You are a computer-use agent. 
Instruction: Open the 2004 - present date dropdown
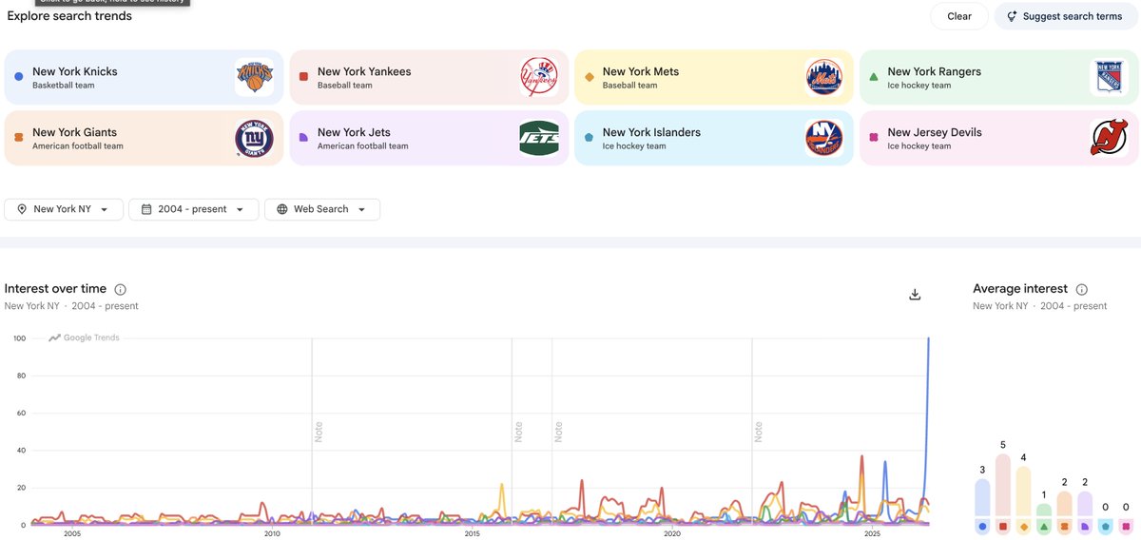click(194, 209)
